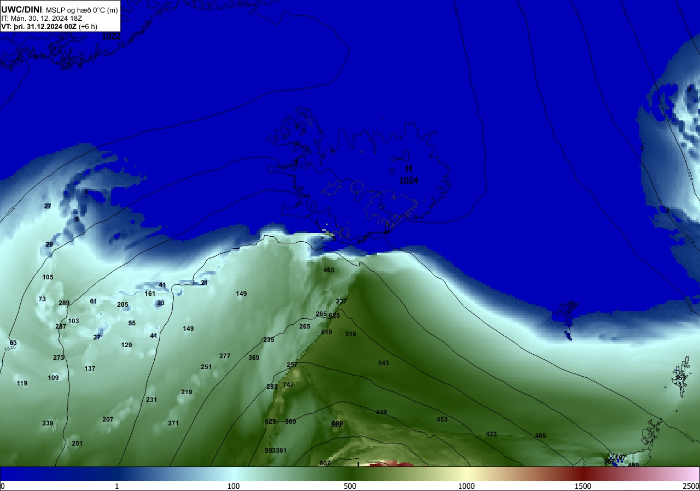700x491 pixels.
Task: Click the 283 height value
Action: point(272,387)
